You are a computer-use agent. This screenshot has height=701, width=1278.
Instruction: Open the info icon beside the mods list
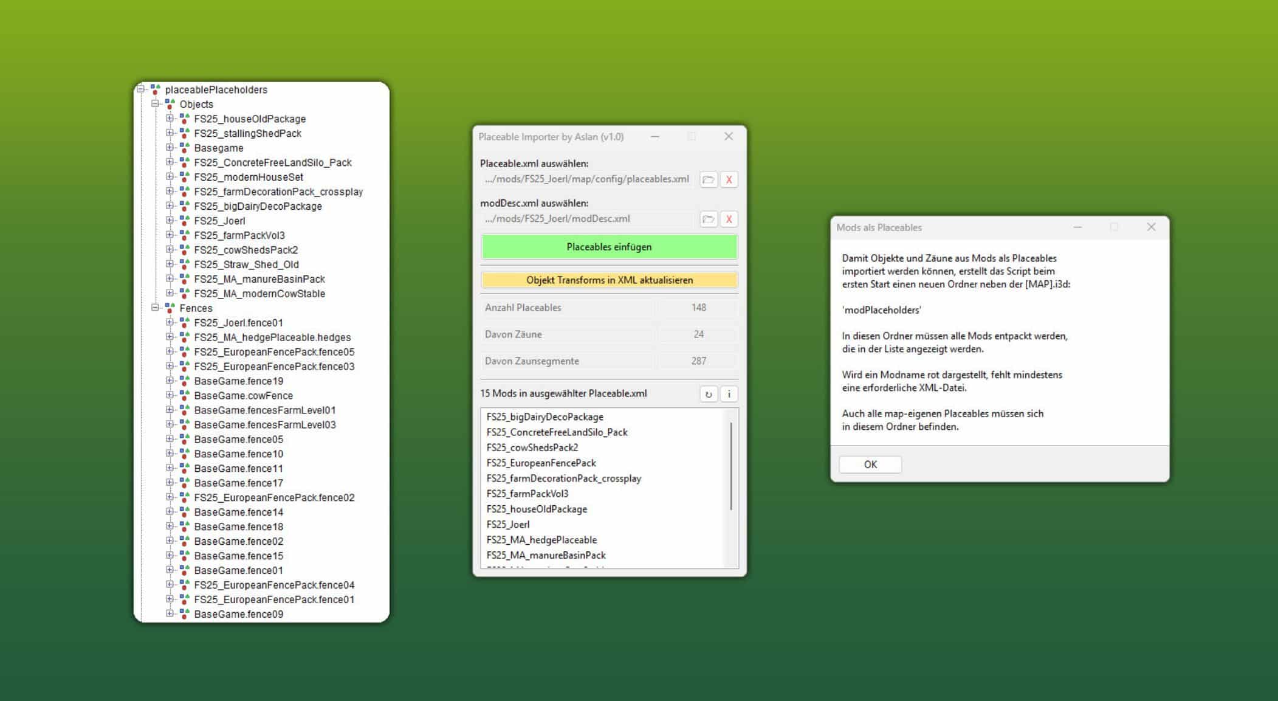point(729,394)
